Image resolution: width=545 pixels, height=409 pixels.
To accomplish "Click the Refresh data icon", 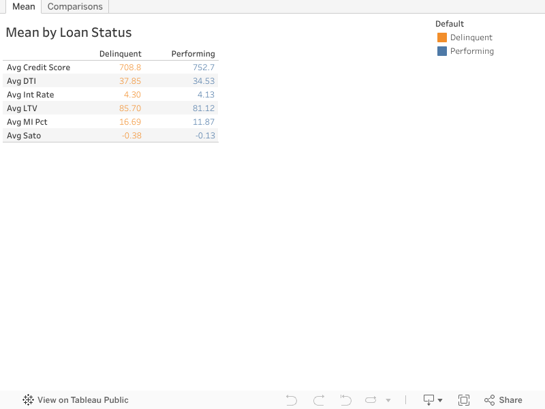I will click(371, 400).
